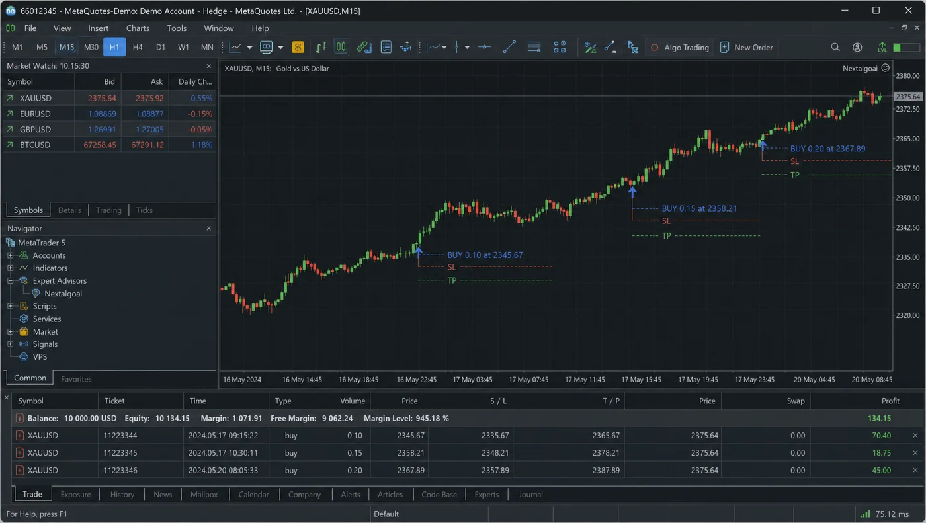This screenshot has height=523, width=926.
Task: Expand the templates dropdown arrow
Action: point(280,48)
